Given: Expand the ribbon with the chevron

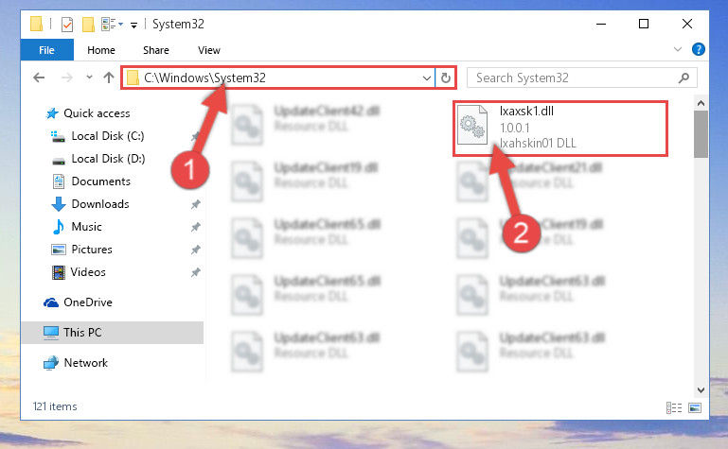Looking at the screenshot, I should [x=678, y=49].
